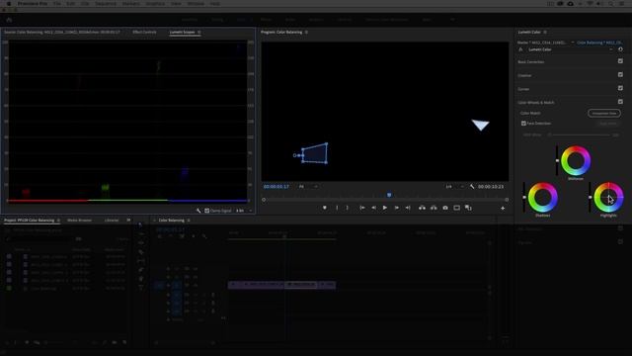The width and height of the screenshot is (632, 356).
Task: Toggle the Basic Correction checkbox
Action: click(620, 61)
